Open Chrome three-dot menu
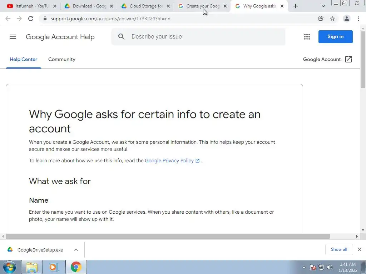Image resolution: width=366 pixels, height=274 pixels. click(x=358, y=19)
